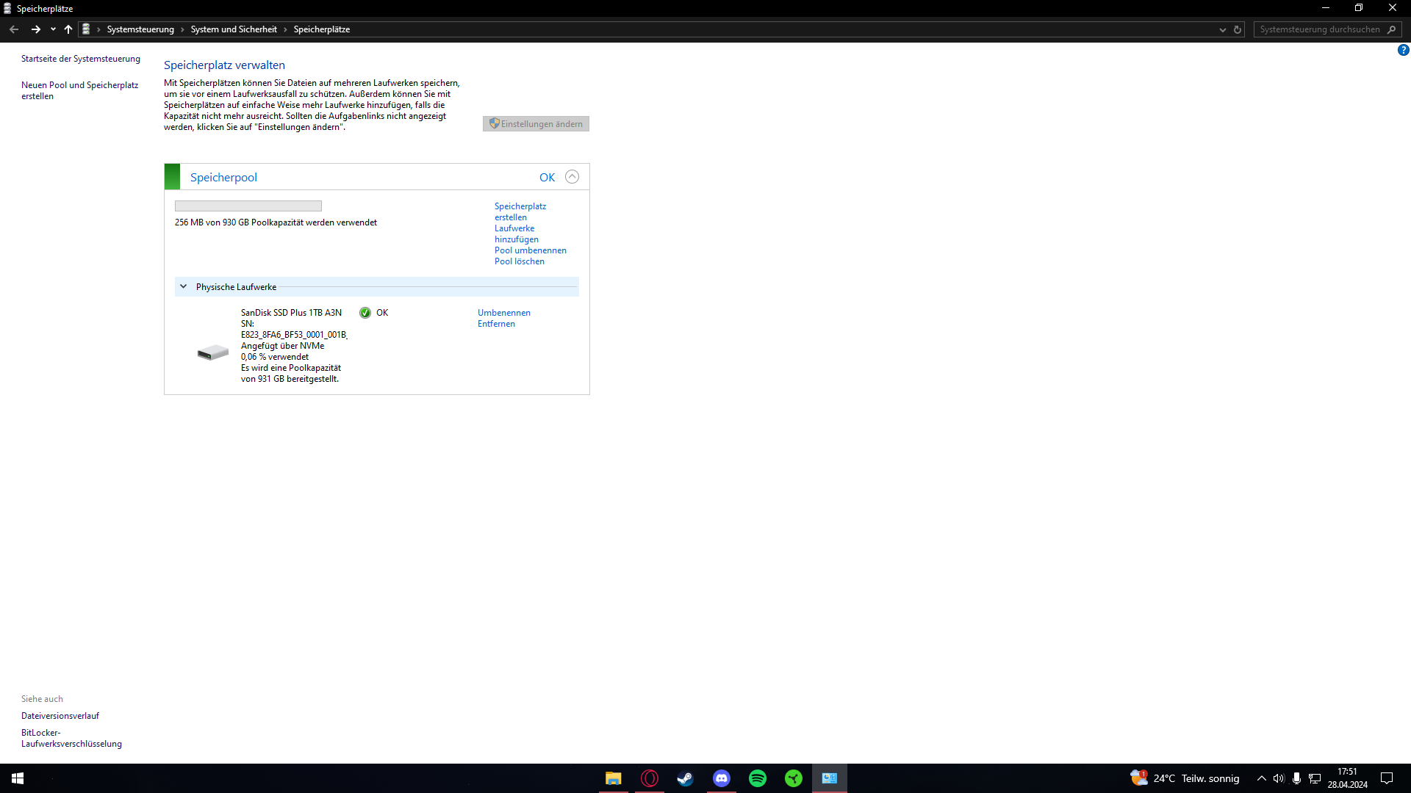Open the address bar history dropdown

tap(1222, 29)
